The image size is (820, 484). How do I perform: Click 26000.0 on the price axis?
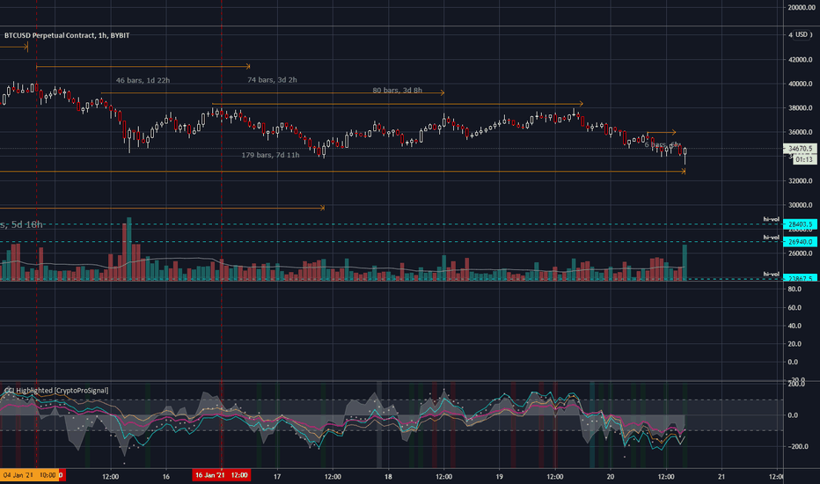click(800, 253)
